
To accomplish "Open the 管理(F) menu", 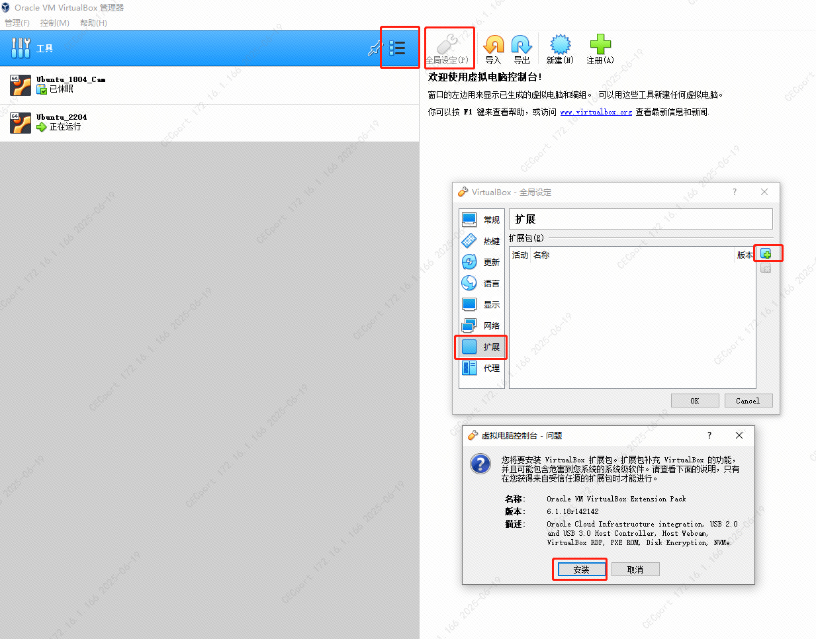I will pos(17,22).
